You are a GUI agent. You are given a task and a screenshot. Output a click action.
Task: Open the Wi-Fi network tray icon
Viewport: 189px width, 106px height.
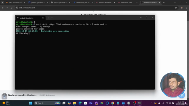click(x=167, y=103)
